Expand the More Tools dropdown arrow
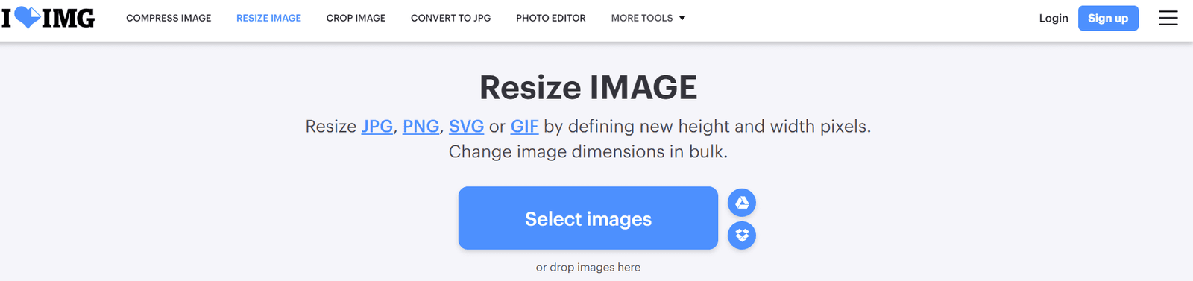 click(x=682, y=18)
